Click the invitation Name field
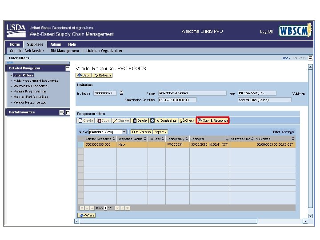320x240 pixels. click(x=192, y=93)
